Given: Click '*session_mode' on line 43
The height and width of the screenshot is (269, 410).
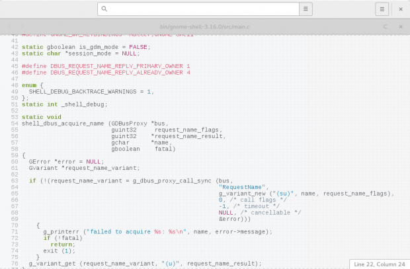Looking at the screenshot, I should (x=88, y=54).
